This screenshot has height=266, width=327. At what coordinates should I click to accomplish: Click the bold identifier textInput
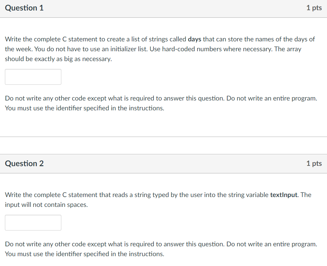pyautogui.click(x=284, y=195)
